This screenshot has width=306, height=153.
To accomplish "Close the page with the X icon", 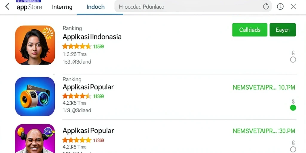I will pyautogui.click(x=293, y=7).
